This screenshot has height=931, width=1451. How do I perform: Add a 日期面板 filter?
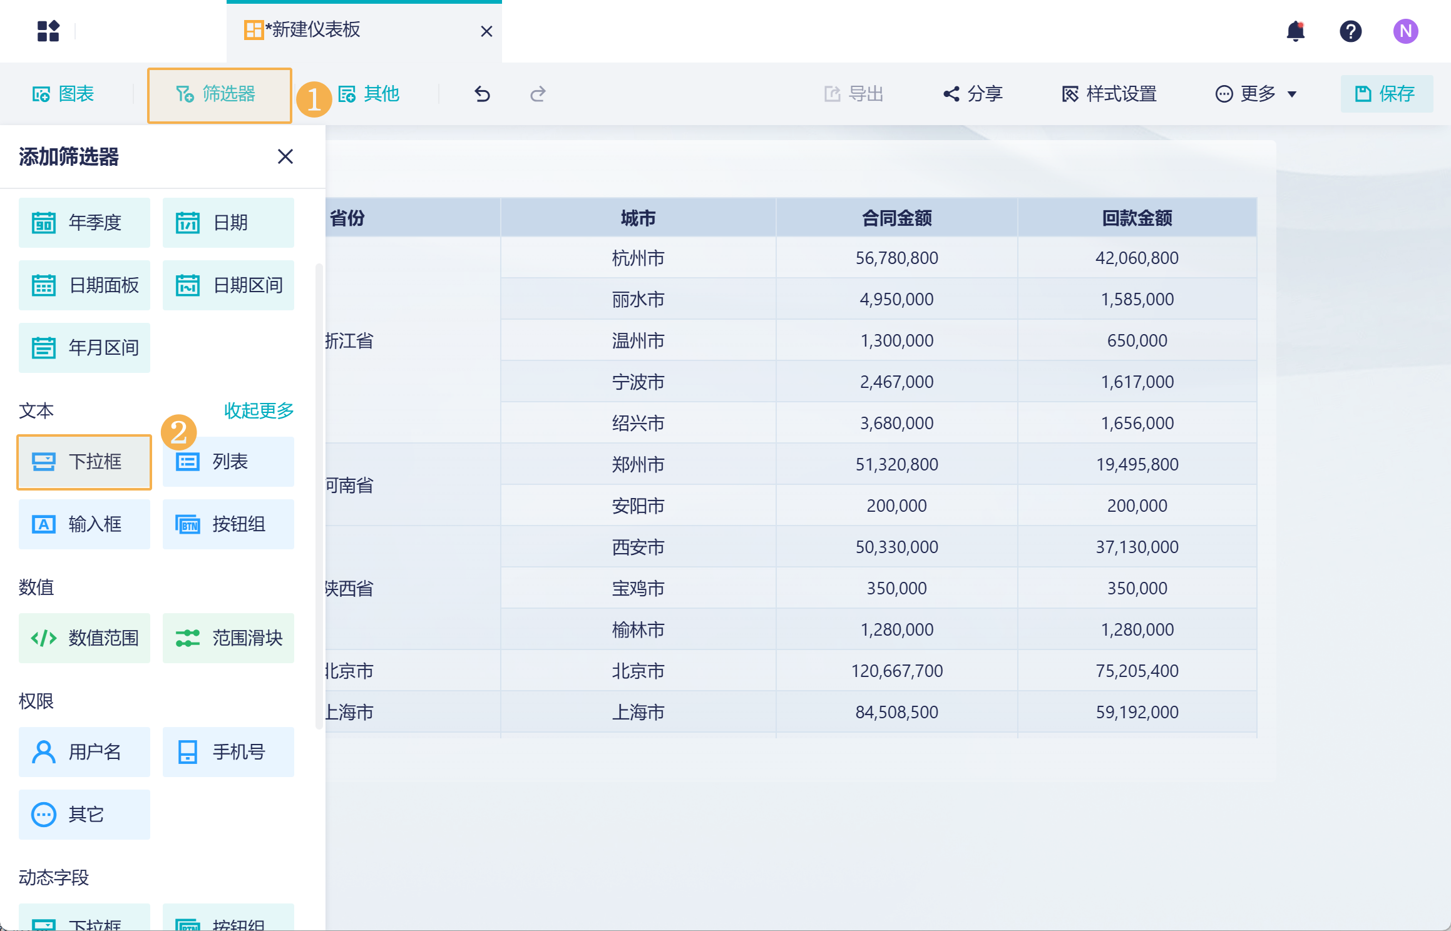click(x=85, y=285)
